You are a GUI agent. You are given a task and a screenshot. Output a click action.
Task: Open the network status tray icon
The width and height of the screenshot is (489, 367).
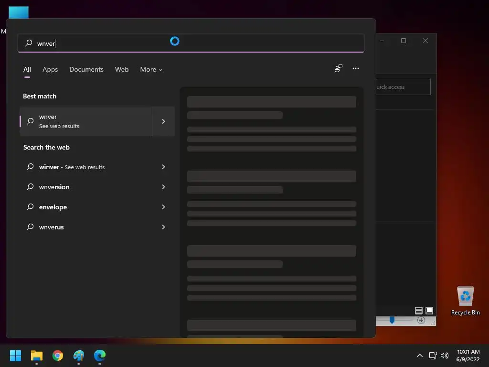433,356
